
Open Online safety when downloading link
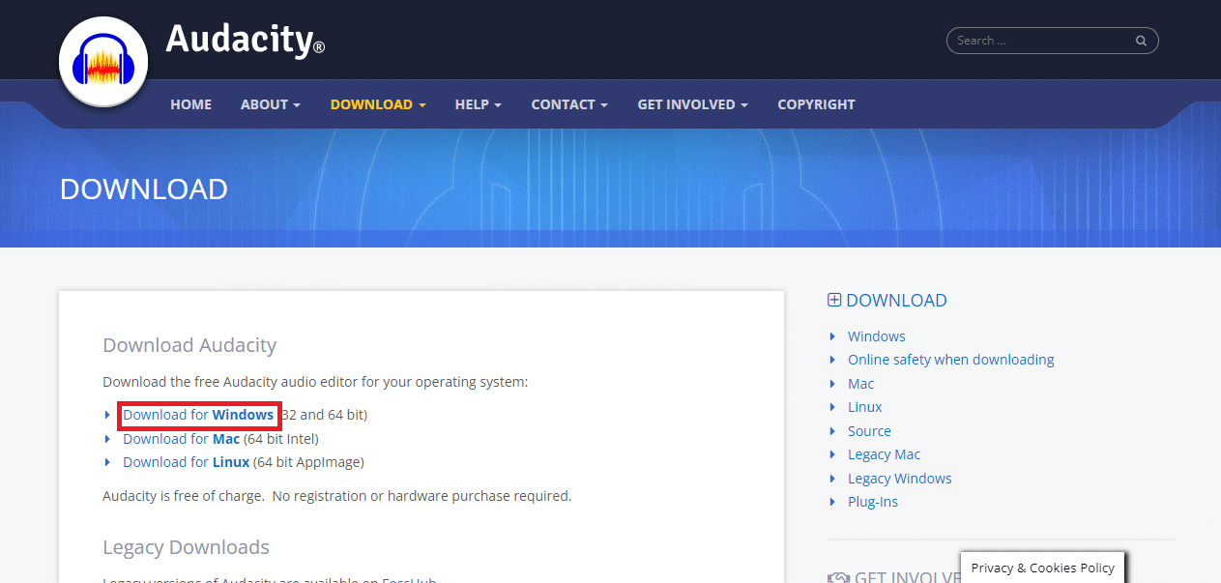coord(950,360)
